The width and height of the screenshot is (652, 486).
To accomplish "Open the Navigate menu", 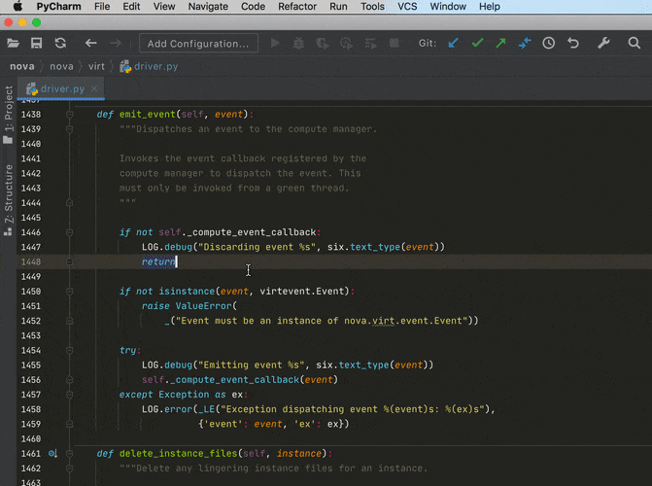I will click(208, 7).
